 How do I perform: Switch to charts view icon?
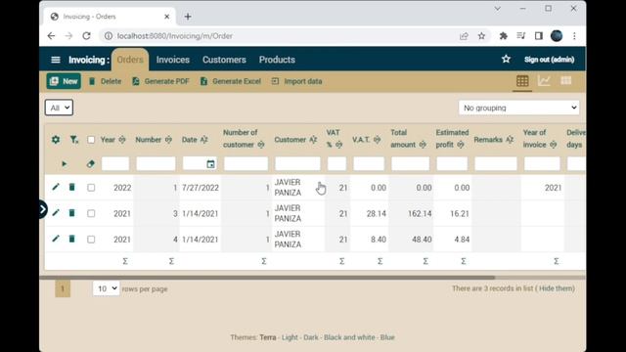pos(544,81)
